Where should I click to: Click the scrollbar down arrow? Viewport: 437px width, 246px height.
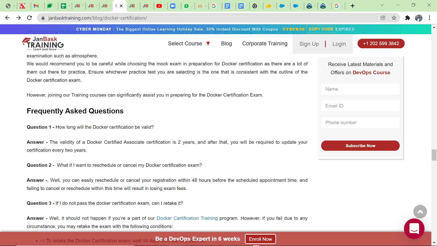point(434,243)
